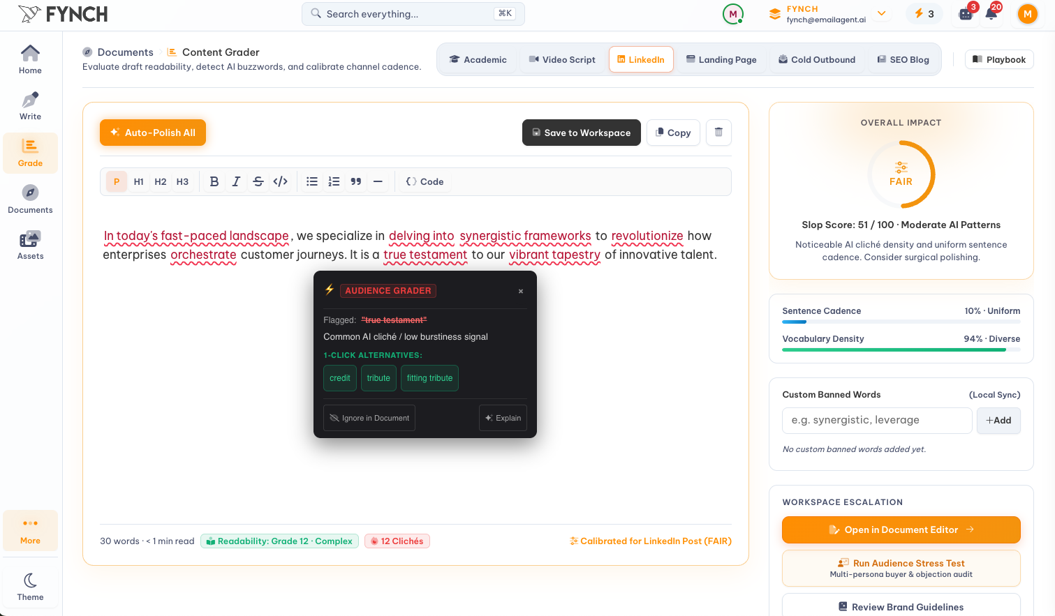Open in Document Editor

(x=901, y=529)
